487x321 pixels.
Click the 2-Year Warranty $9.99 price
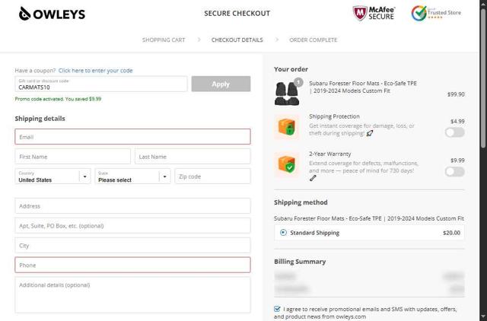pyautogui.click(x=457, y=160)
